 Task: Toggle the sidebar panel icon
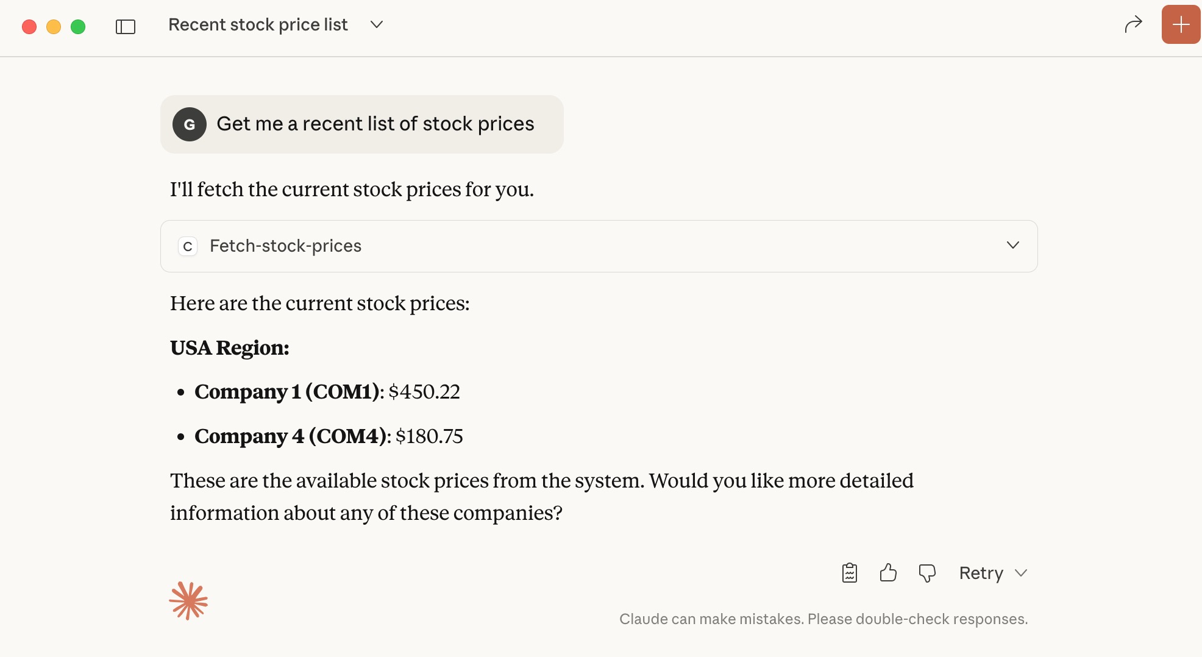tap(126, 26)
